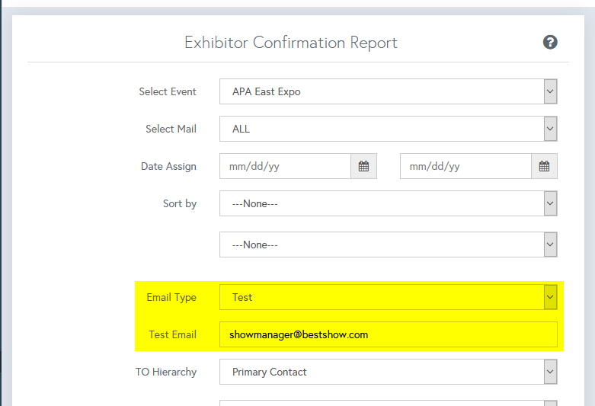
Task: Focus the end date mm/dd/yy field
Action: tap(465, 166)
